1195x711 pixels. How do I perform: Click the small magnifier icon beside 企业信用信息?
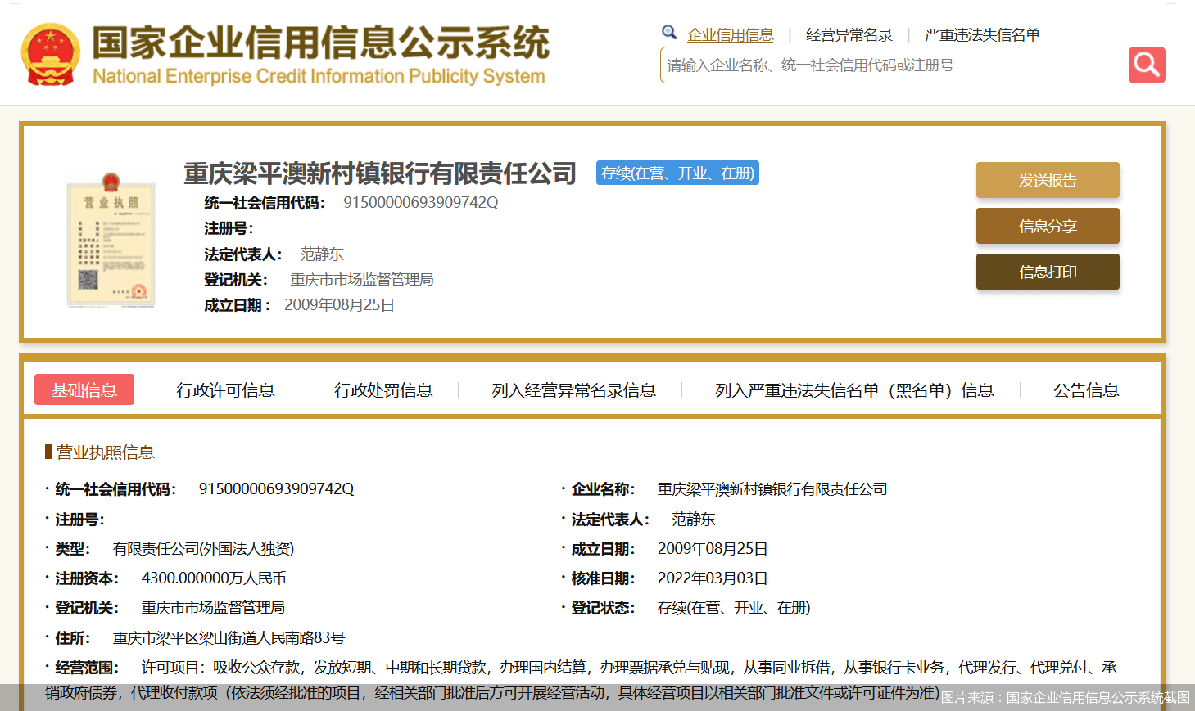pyautogui.click(x=669, y=33)
